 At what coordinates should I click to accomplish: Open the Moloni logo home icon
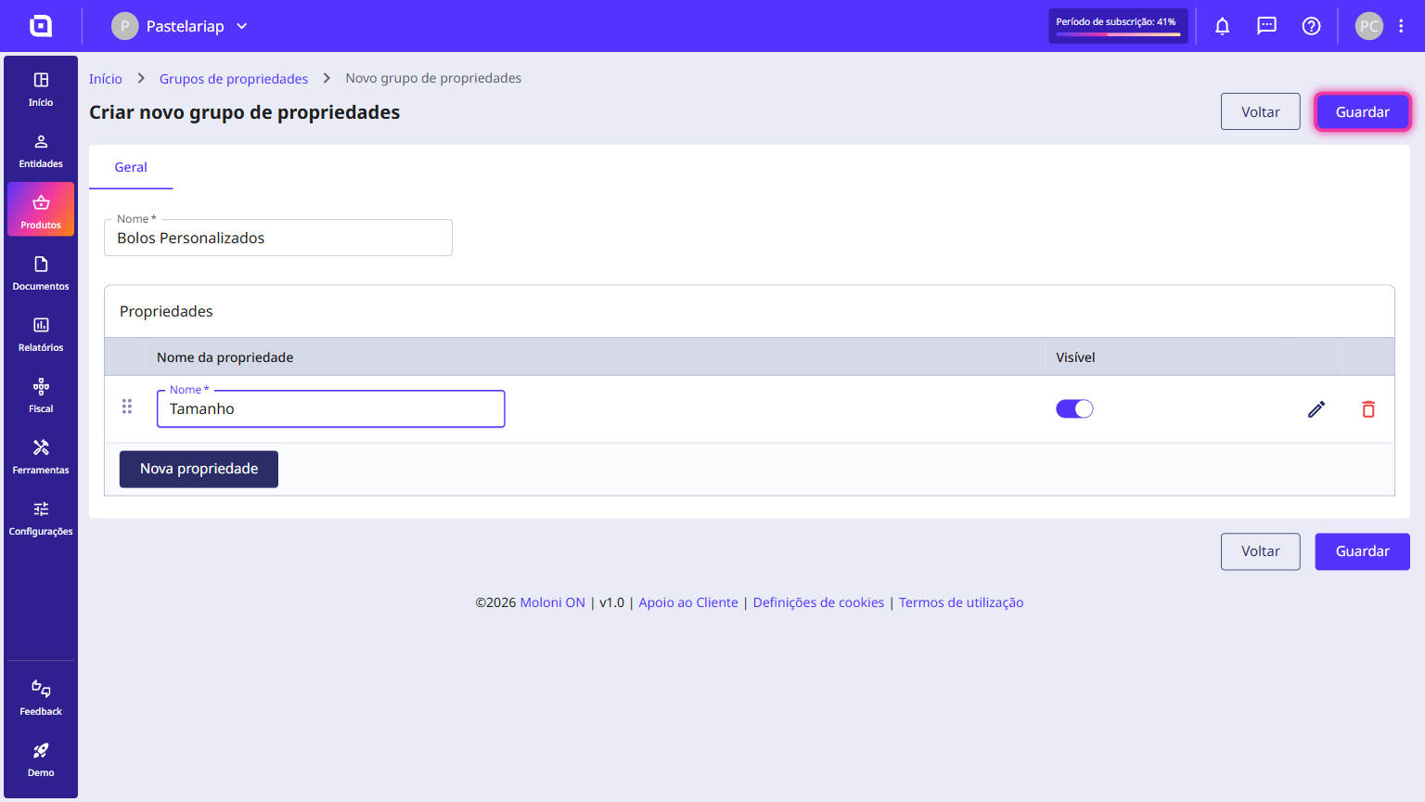(x=41, y=26)
